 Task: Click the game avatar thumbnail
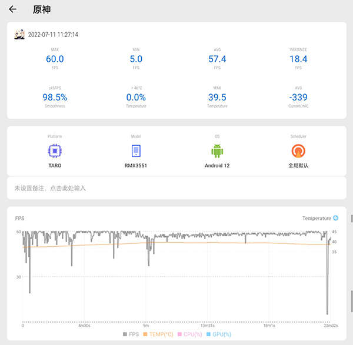[x=19, y=35]
